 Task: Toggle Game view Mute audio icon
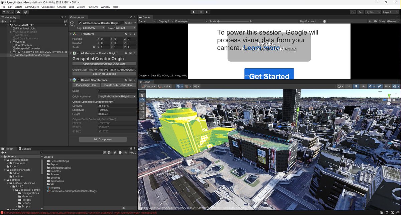point(370,21)
